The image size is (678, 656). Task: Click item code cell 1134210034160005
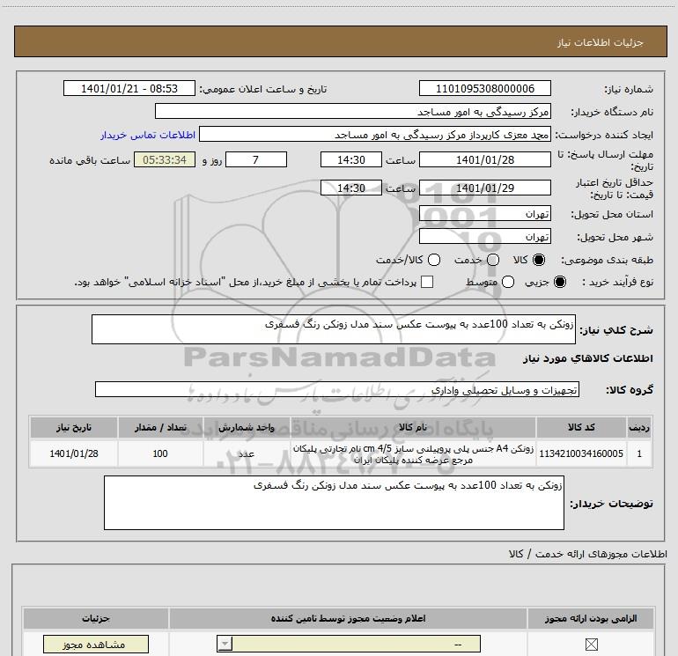pos(581,453)
